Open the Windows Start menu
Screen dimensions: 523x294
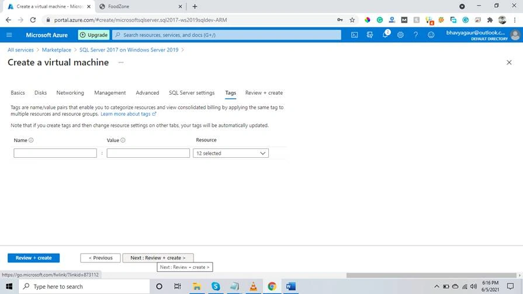(9, 286)
